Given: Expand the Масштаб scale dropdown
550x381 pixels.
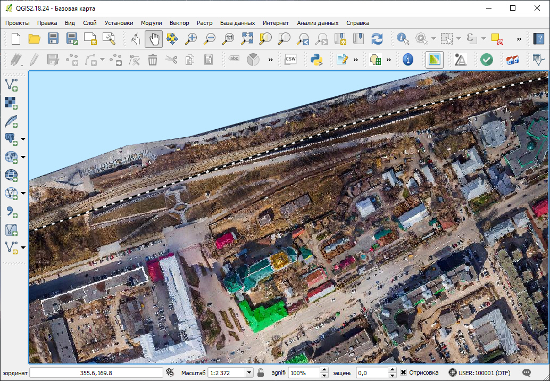Looking at the screenshot, I should point(248,372).
